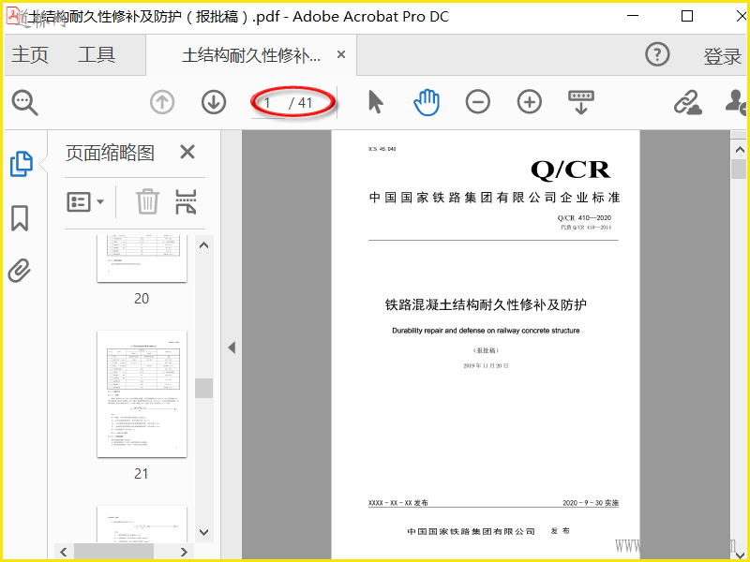The width and height of the screenshot is (750, 562).
Task: Collapse the navigation pane with triangle
Action: pyautogui.click(x=232, y=348)
